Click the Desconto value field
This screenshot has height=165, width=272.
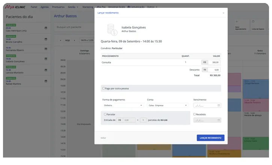coord(214,70)
